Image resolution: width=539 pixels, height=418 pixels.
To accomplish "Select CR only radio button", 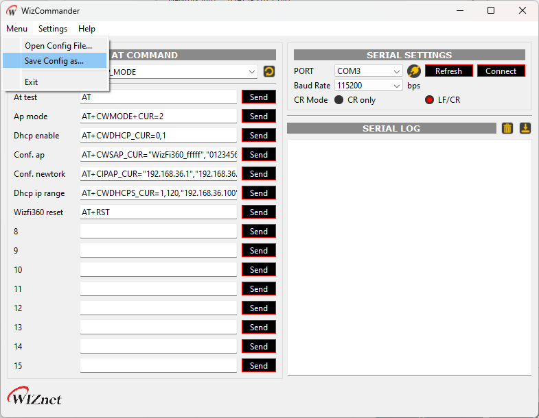I will tap(339, 100).
